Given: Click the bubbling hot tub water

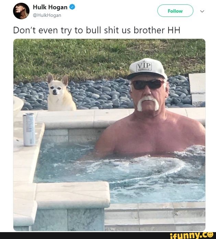Looking at the screenshot, I should point(119,172).
